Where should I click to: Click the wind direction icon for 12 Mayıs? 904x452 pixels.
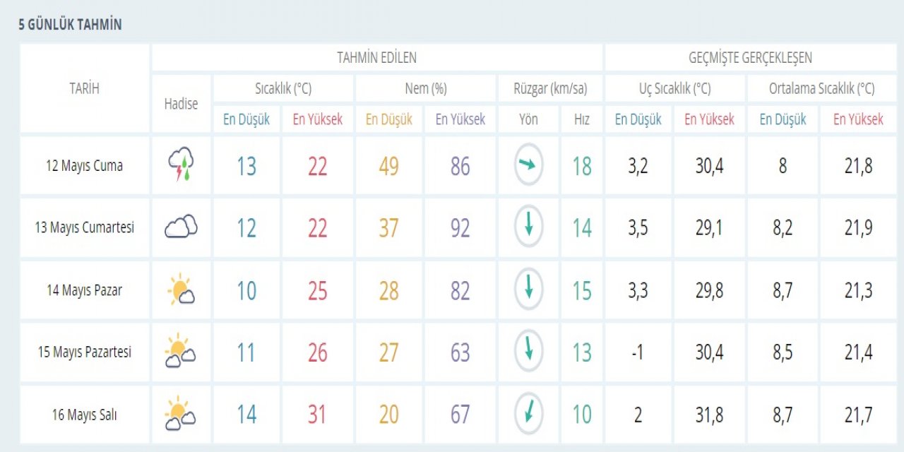[x=528, y=165]
